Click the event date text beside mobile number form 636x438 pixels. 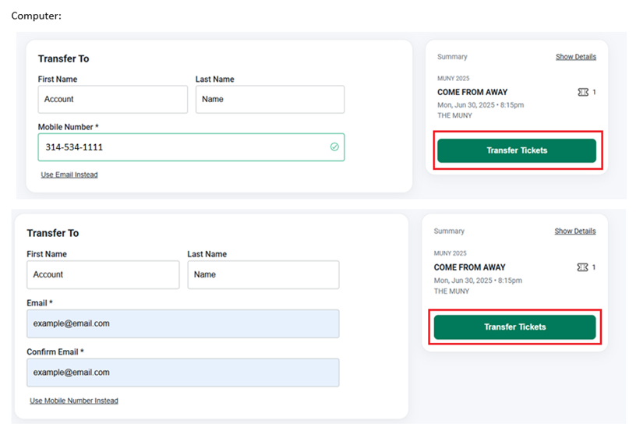click(480, 104)
